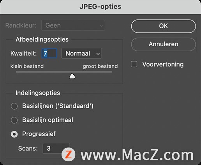
Task: Click the orange Z MacZ logo icon
Action: tap(68, 154)
